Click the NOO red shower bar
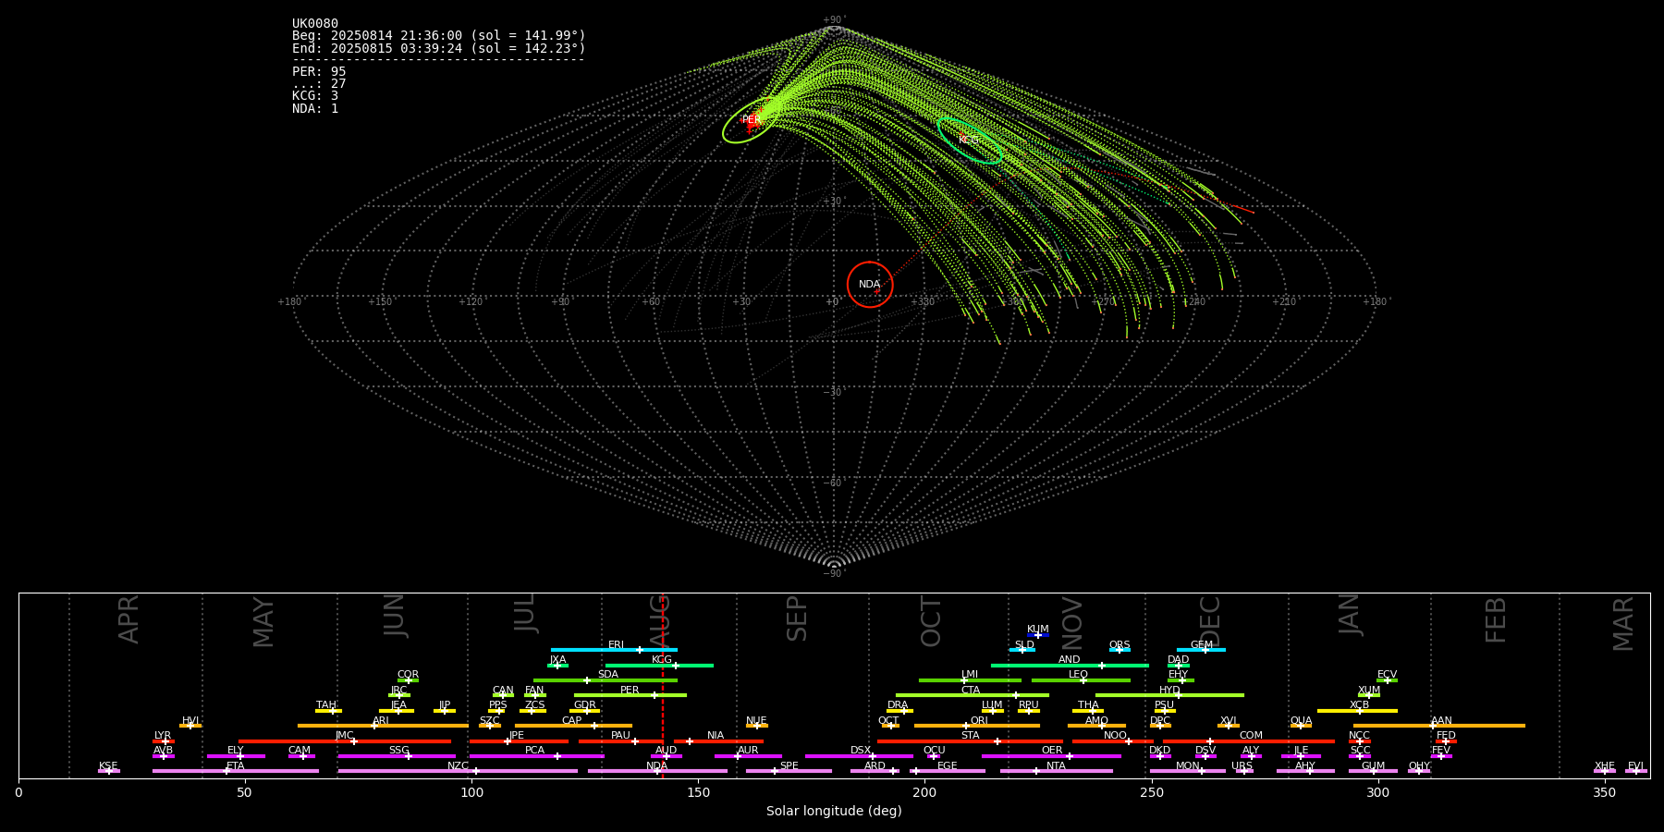Image resolution: width=1664 pixels, height=832 pixels. coord(1113,741)
